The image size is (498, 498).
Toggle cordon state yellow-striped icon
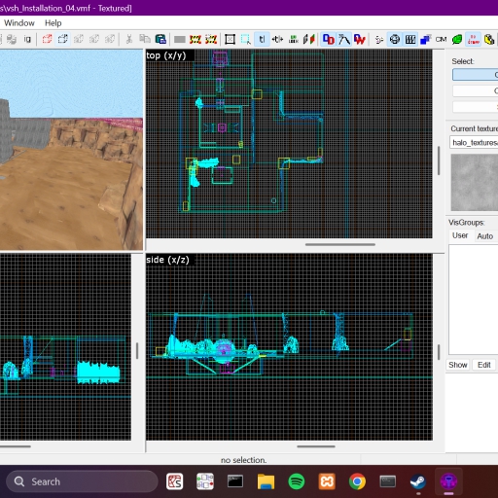(196, 39)
